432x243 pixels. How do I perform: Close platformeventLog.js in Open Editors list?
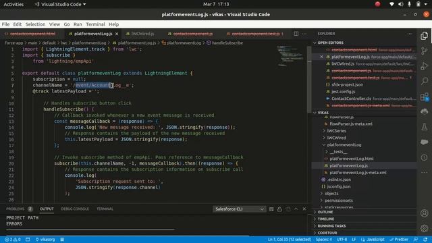(321, 57)
